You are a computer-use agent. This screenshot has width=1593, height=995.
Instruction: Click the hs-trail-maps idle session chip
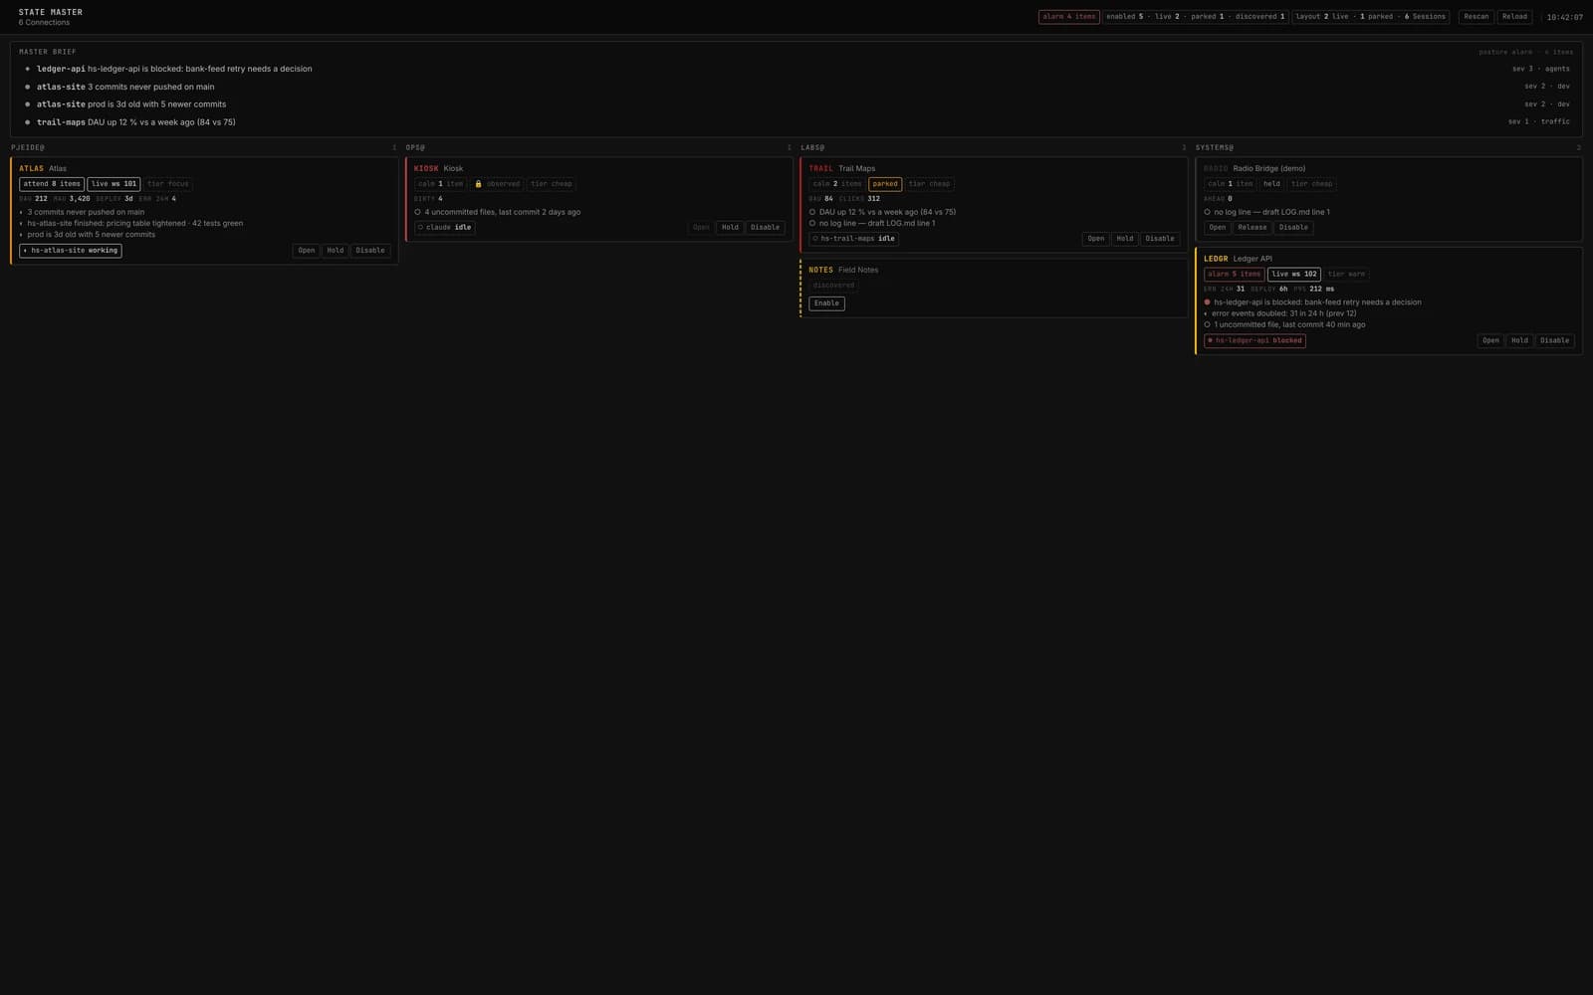click(853, 239)
